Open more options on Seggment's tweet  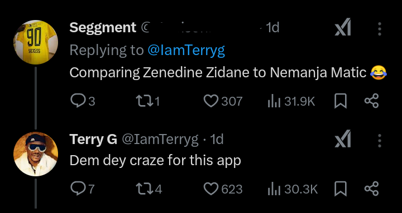(x=380, y=29)
